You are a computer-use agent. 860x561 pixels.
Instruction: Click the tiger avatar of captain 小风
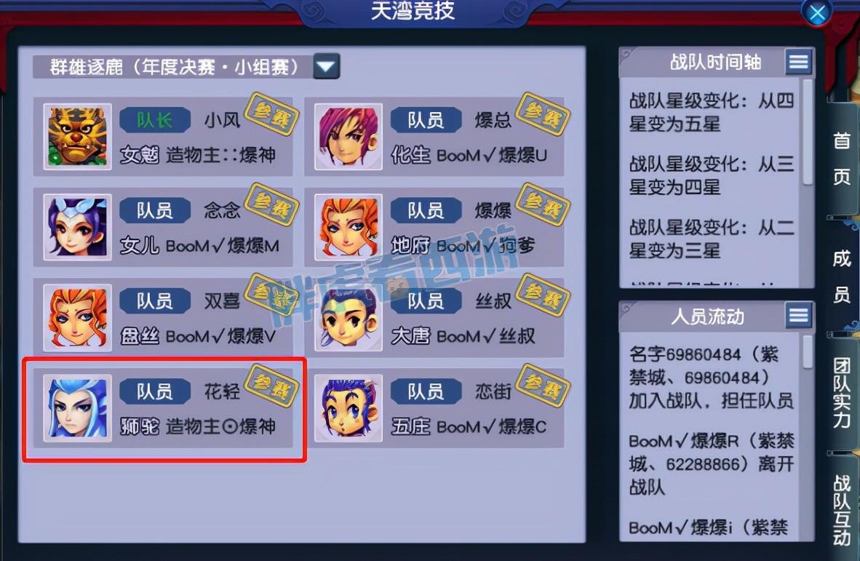pos(77,137)
